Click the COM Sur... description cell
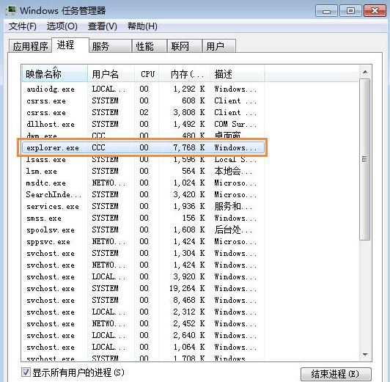 click(x=235, y=124)
